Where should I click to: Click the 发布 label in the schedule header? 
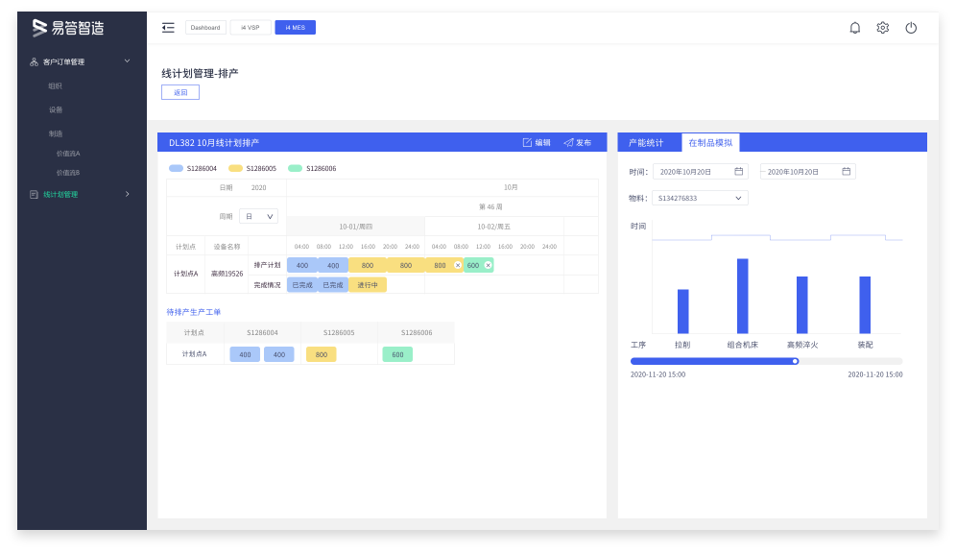(584, 143)
